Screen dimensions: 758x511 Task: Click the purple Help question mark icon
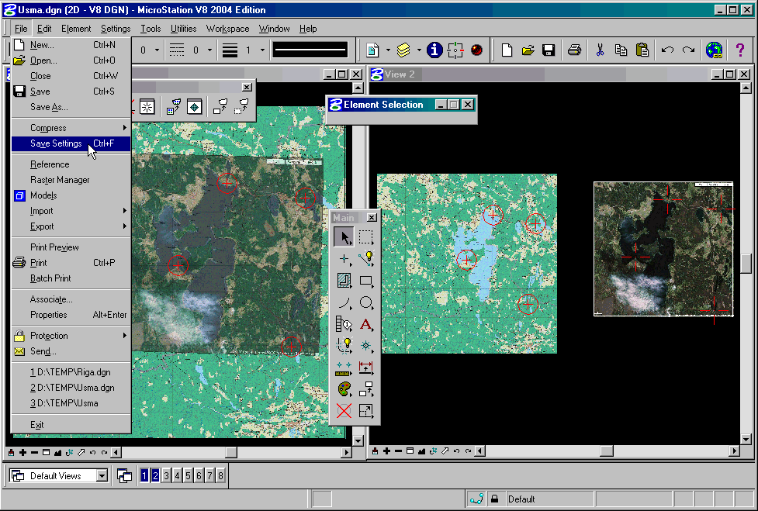click(x=739, y=50)
